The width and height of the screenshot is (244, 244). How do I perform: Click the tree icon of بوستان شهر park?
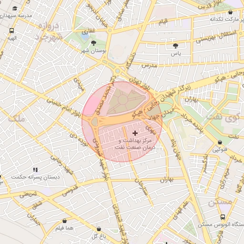pyautogui.click(x=93, y=43)
